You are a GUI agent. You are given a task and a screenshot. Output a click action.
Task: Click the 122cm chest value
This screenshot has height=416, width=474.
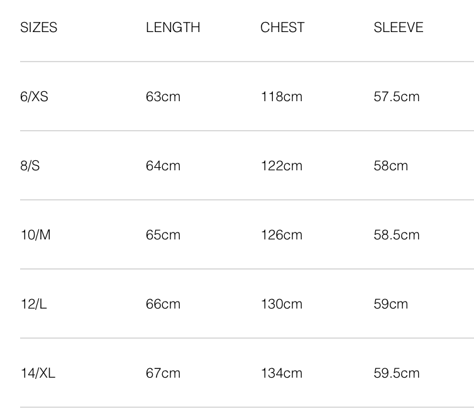282,166
